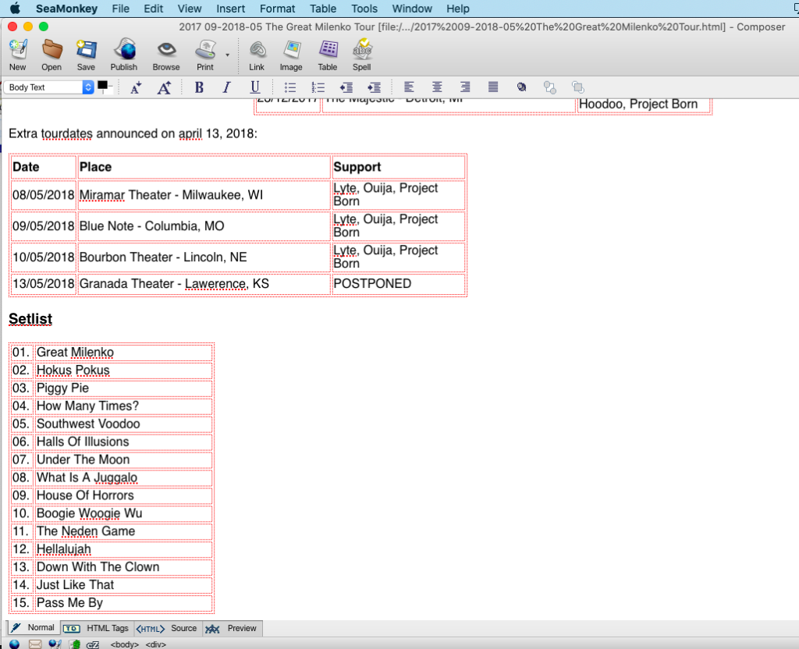The height and width of the screenshot is (649, 799).
Task: Open the Format menu
Action: [x=277, y=9]
